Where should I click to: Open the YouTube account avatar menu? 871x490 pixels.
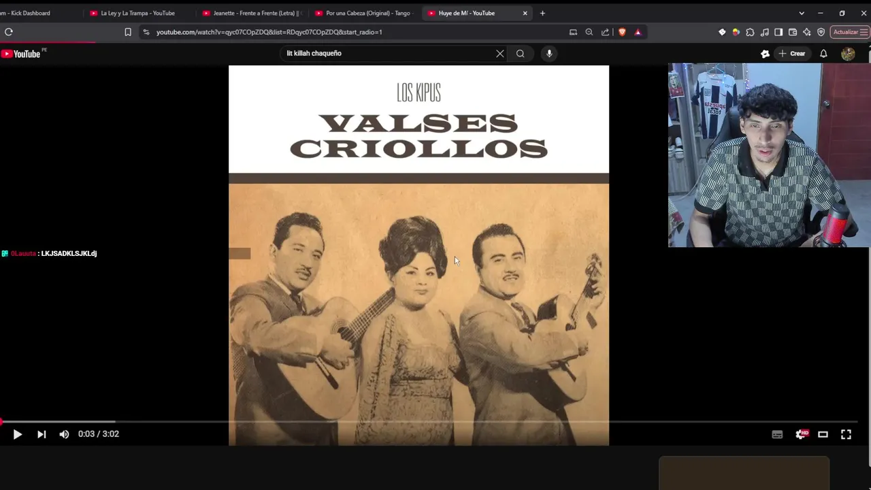pyautogui.click(x=848, y=54)
